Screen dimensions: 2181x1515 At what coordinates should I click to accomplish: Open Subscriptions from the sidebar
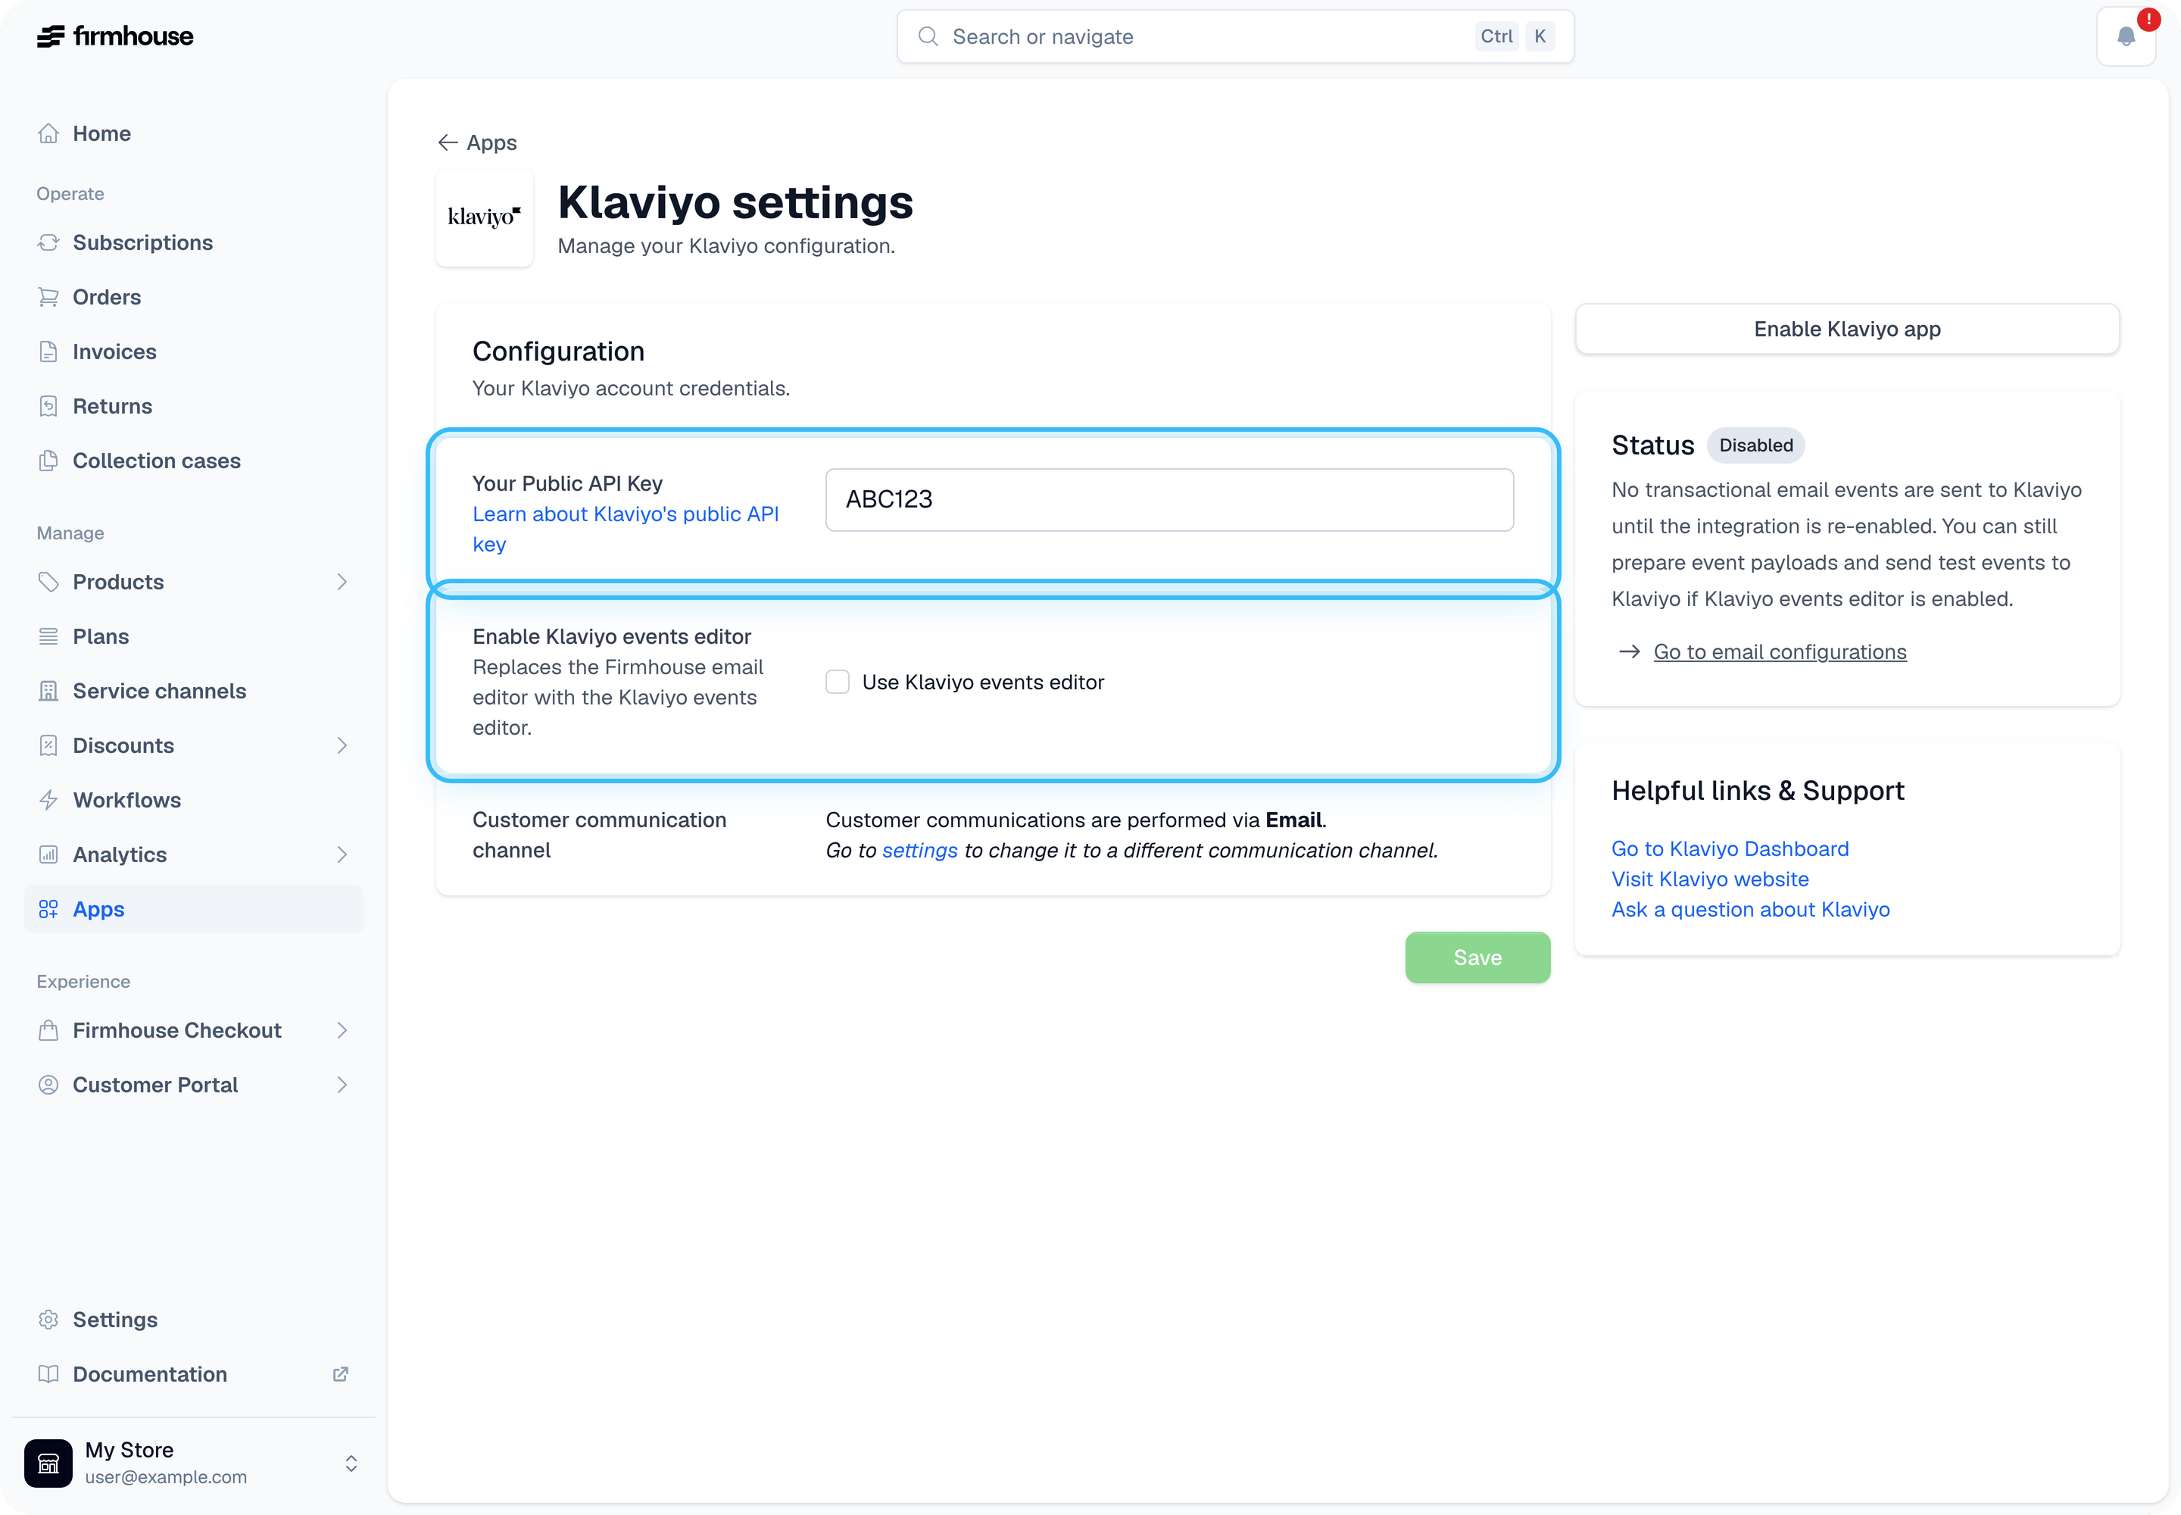[194, 243]
